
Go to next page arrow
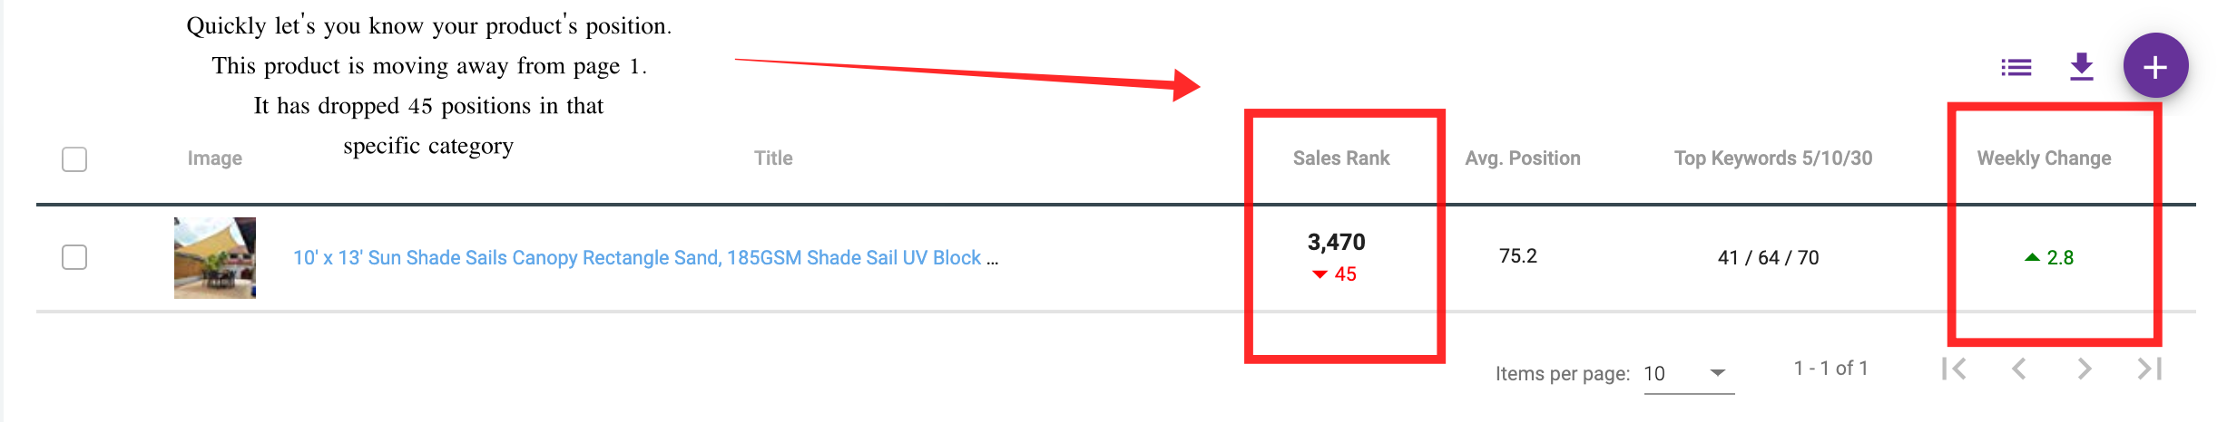[2085, 369]
